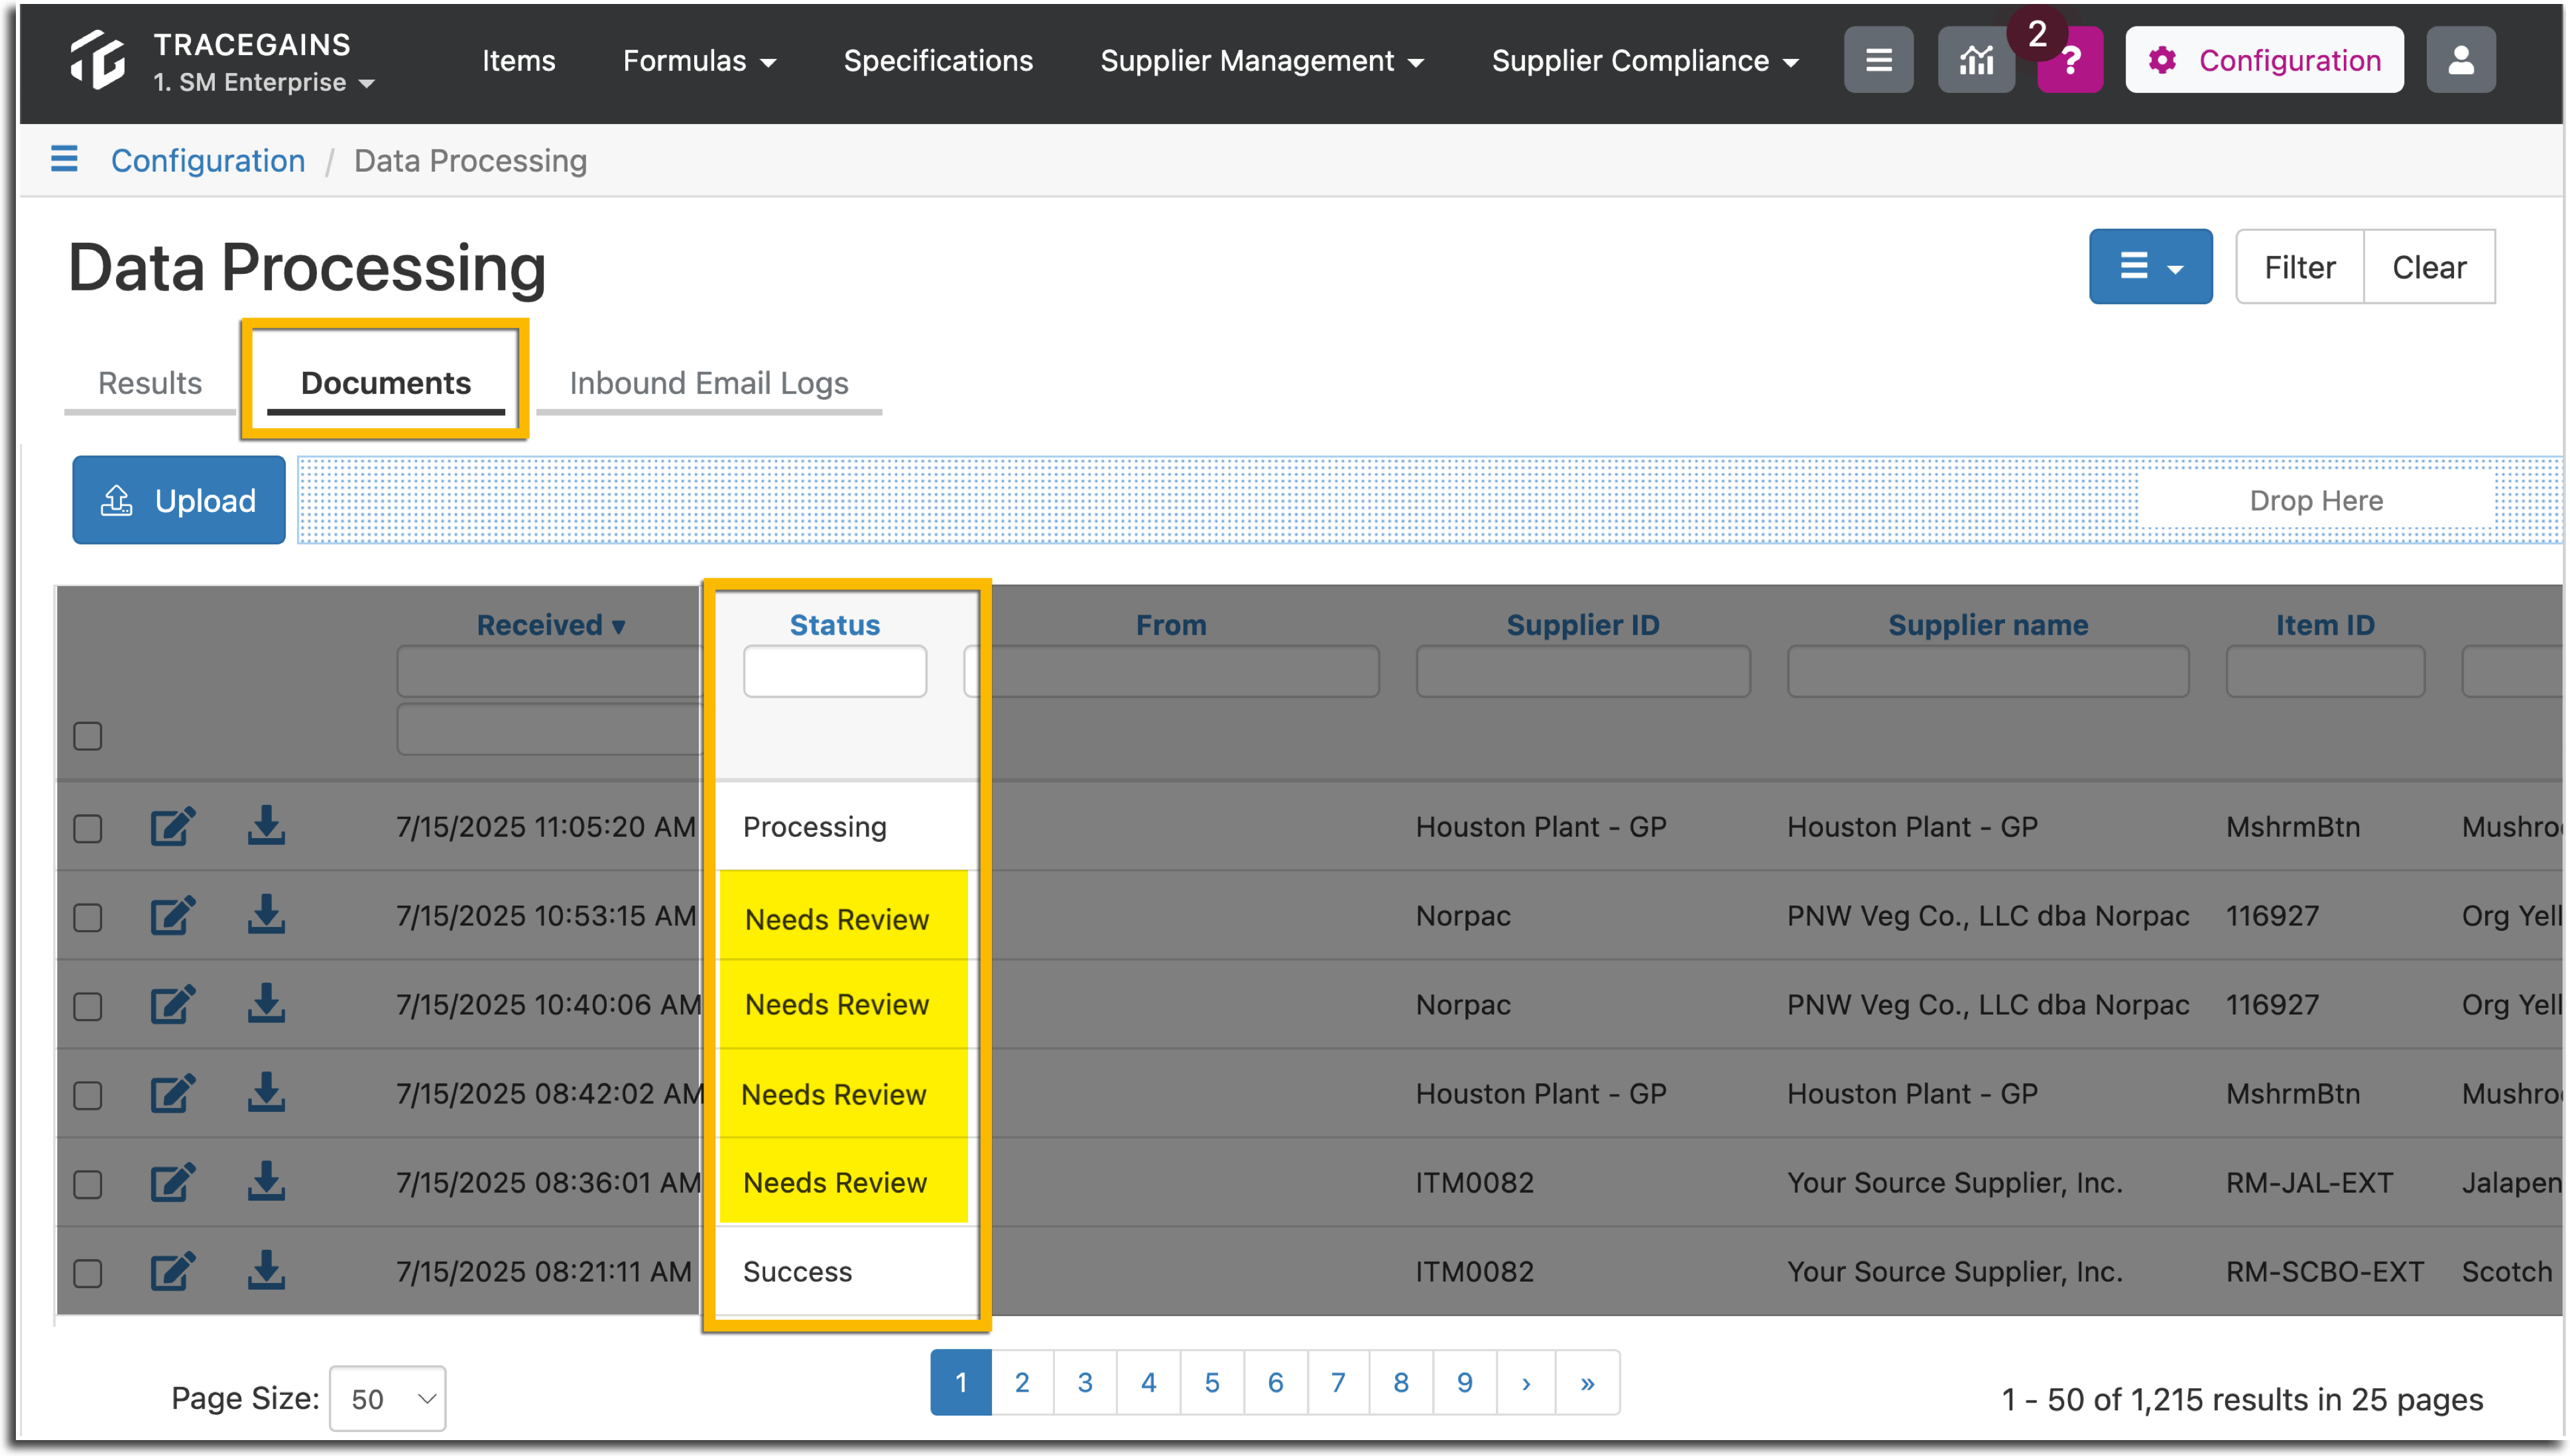This screenshot has height=1456, width=2570.
Task: Sort by the Supplier name column header
Action: coord(1988,625)
